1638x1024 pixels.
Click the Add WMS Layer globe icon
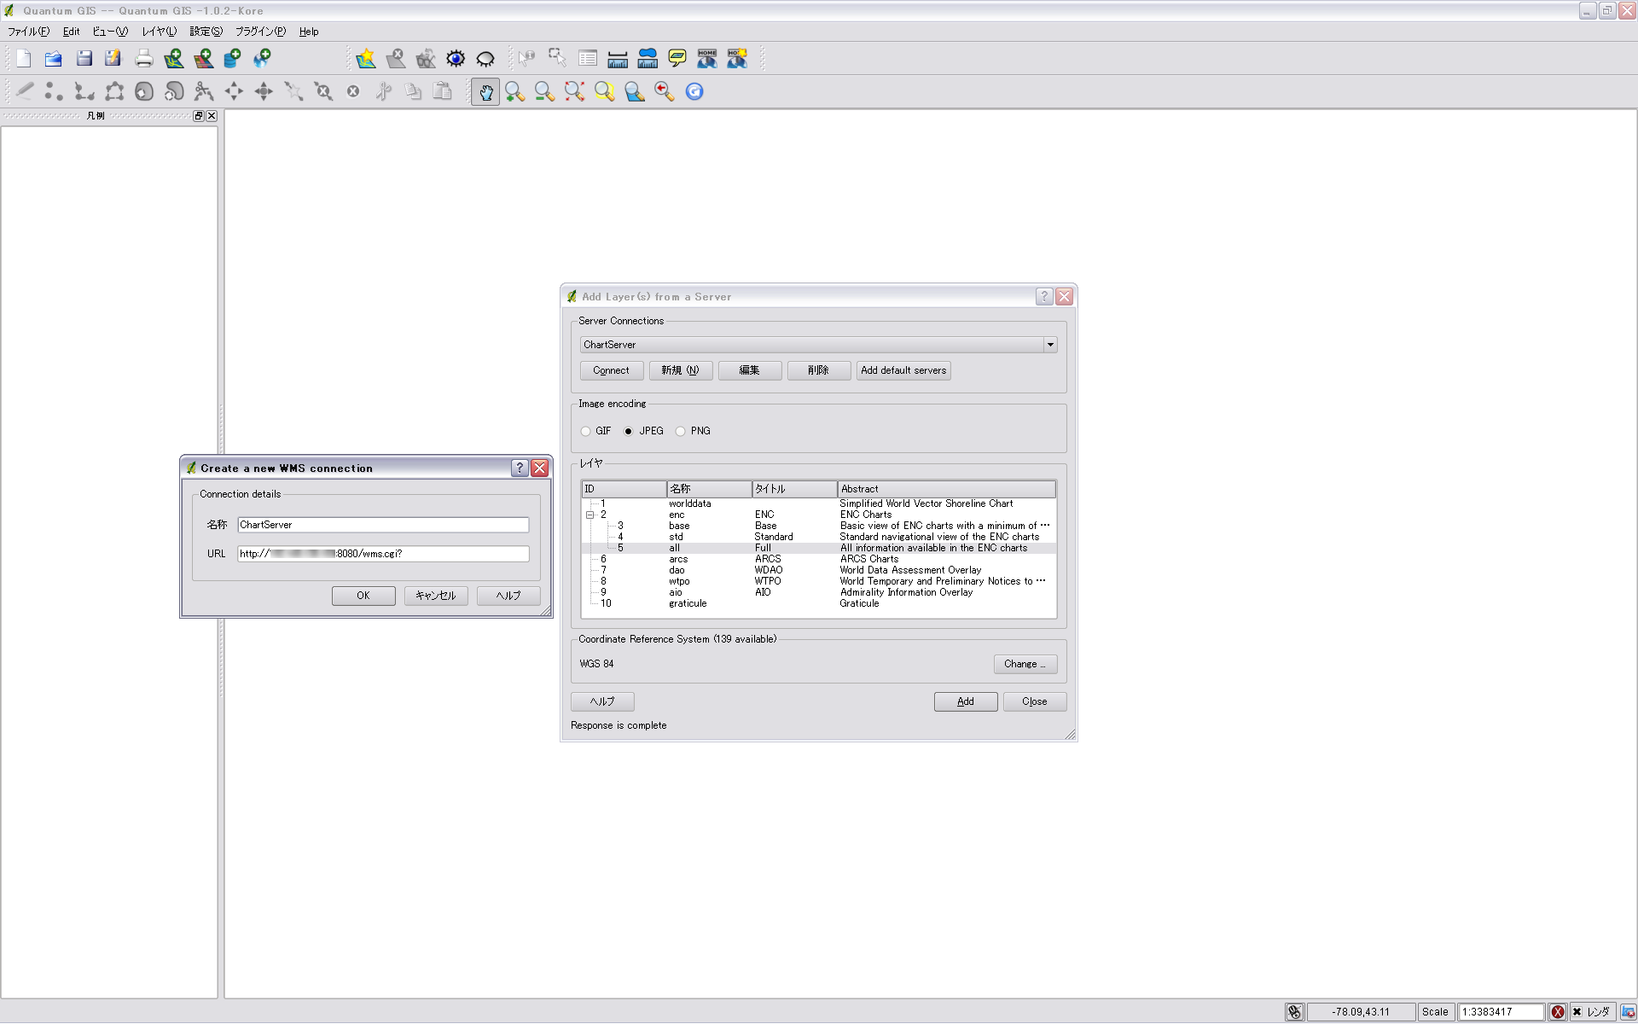(x=262, y=58)
